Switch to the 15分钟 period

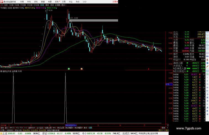point(23,5)
